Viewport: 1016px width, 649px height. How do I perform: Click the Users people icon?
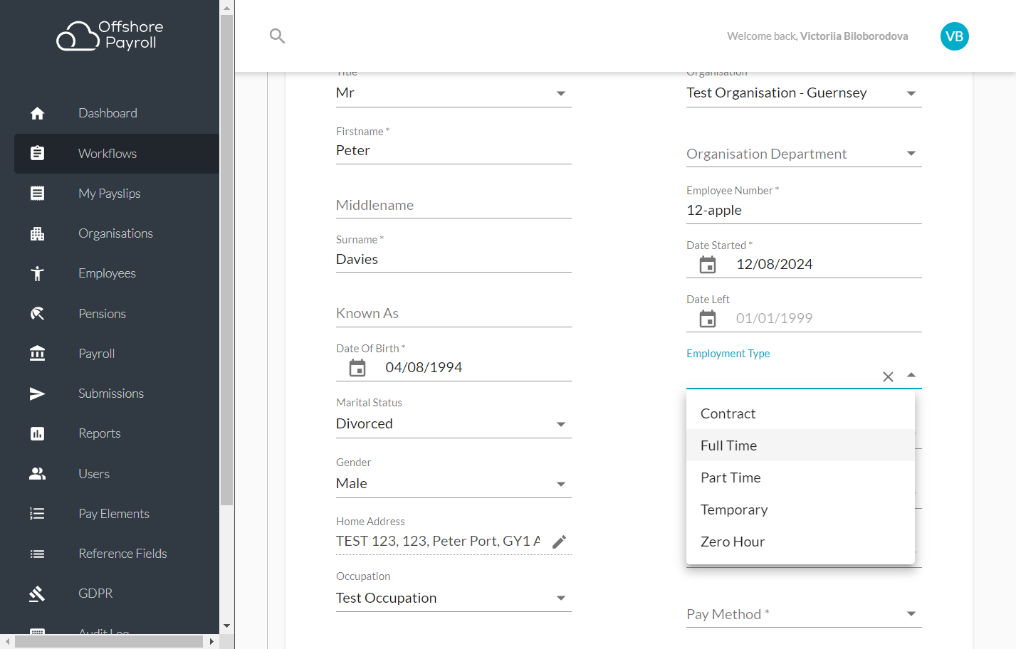38,473
